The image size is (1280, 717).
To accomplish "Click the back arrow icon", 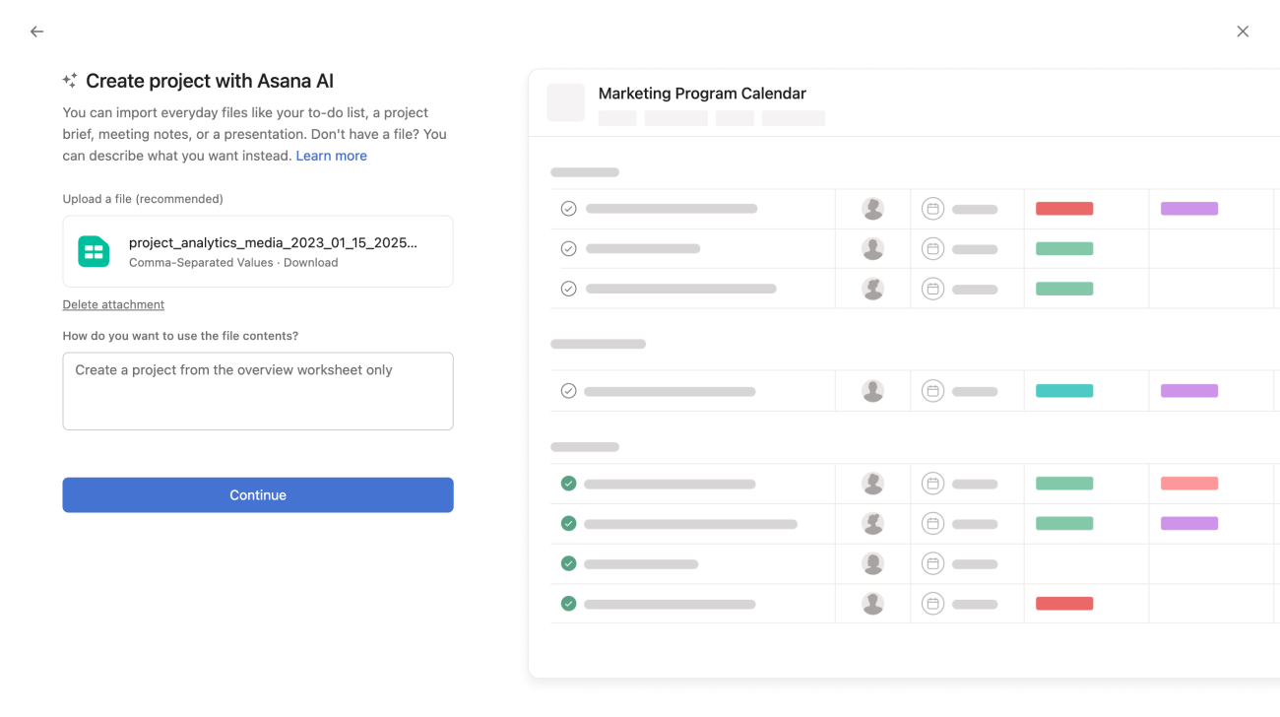I will pyautogui.click(x=36, y=32).
